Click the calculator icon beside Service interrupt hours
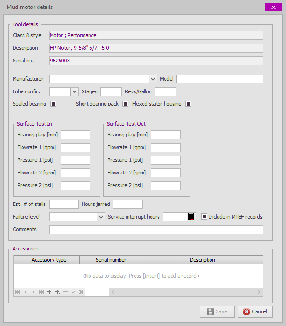Image resolution: width=286 pixels, height=326 pixels. pyautogui.click(x=191, y=217)
